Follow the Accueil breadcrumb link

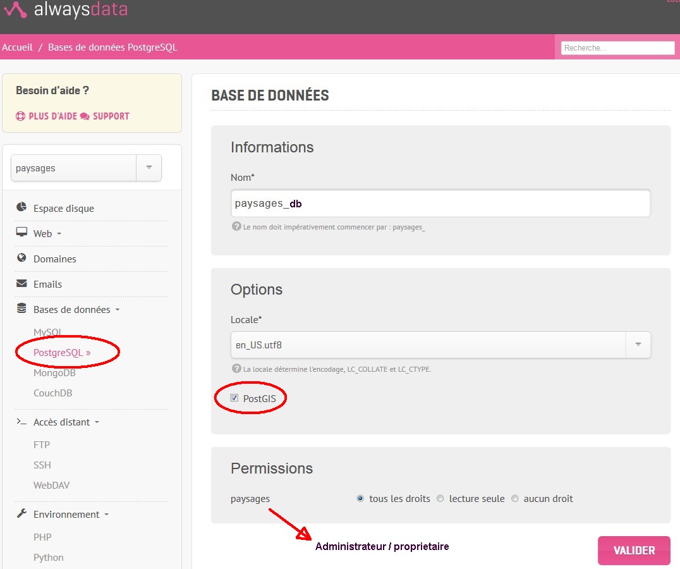pos(17,47)
